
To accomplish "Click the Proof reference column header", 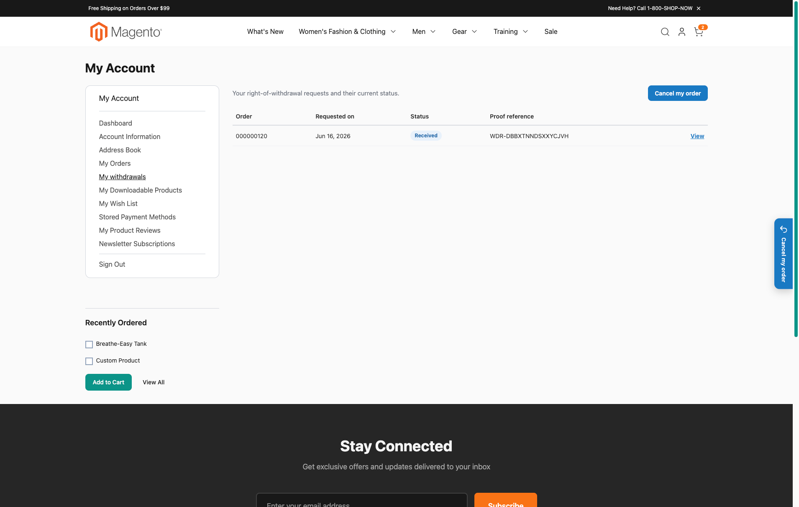I will 512,116.
